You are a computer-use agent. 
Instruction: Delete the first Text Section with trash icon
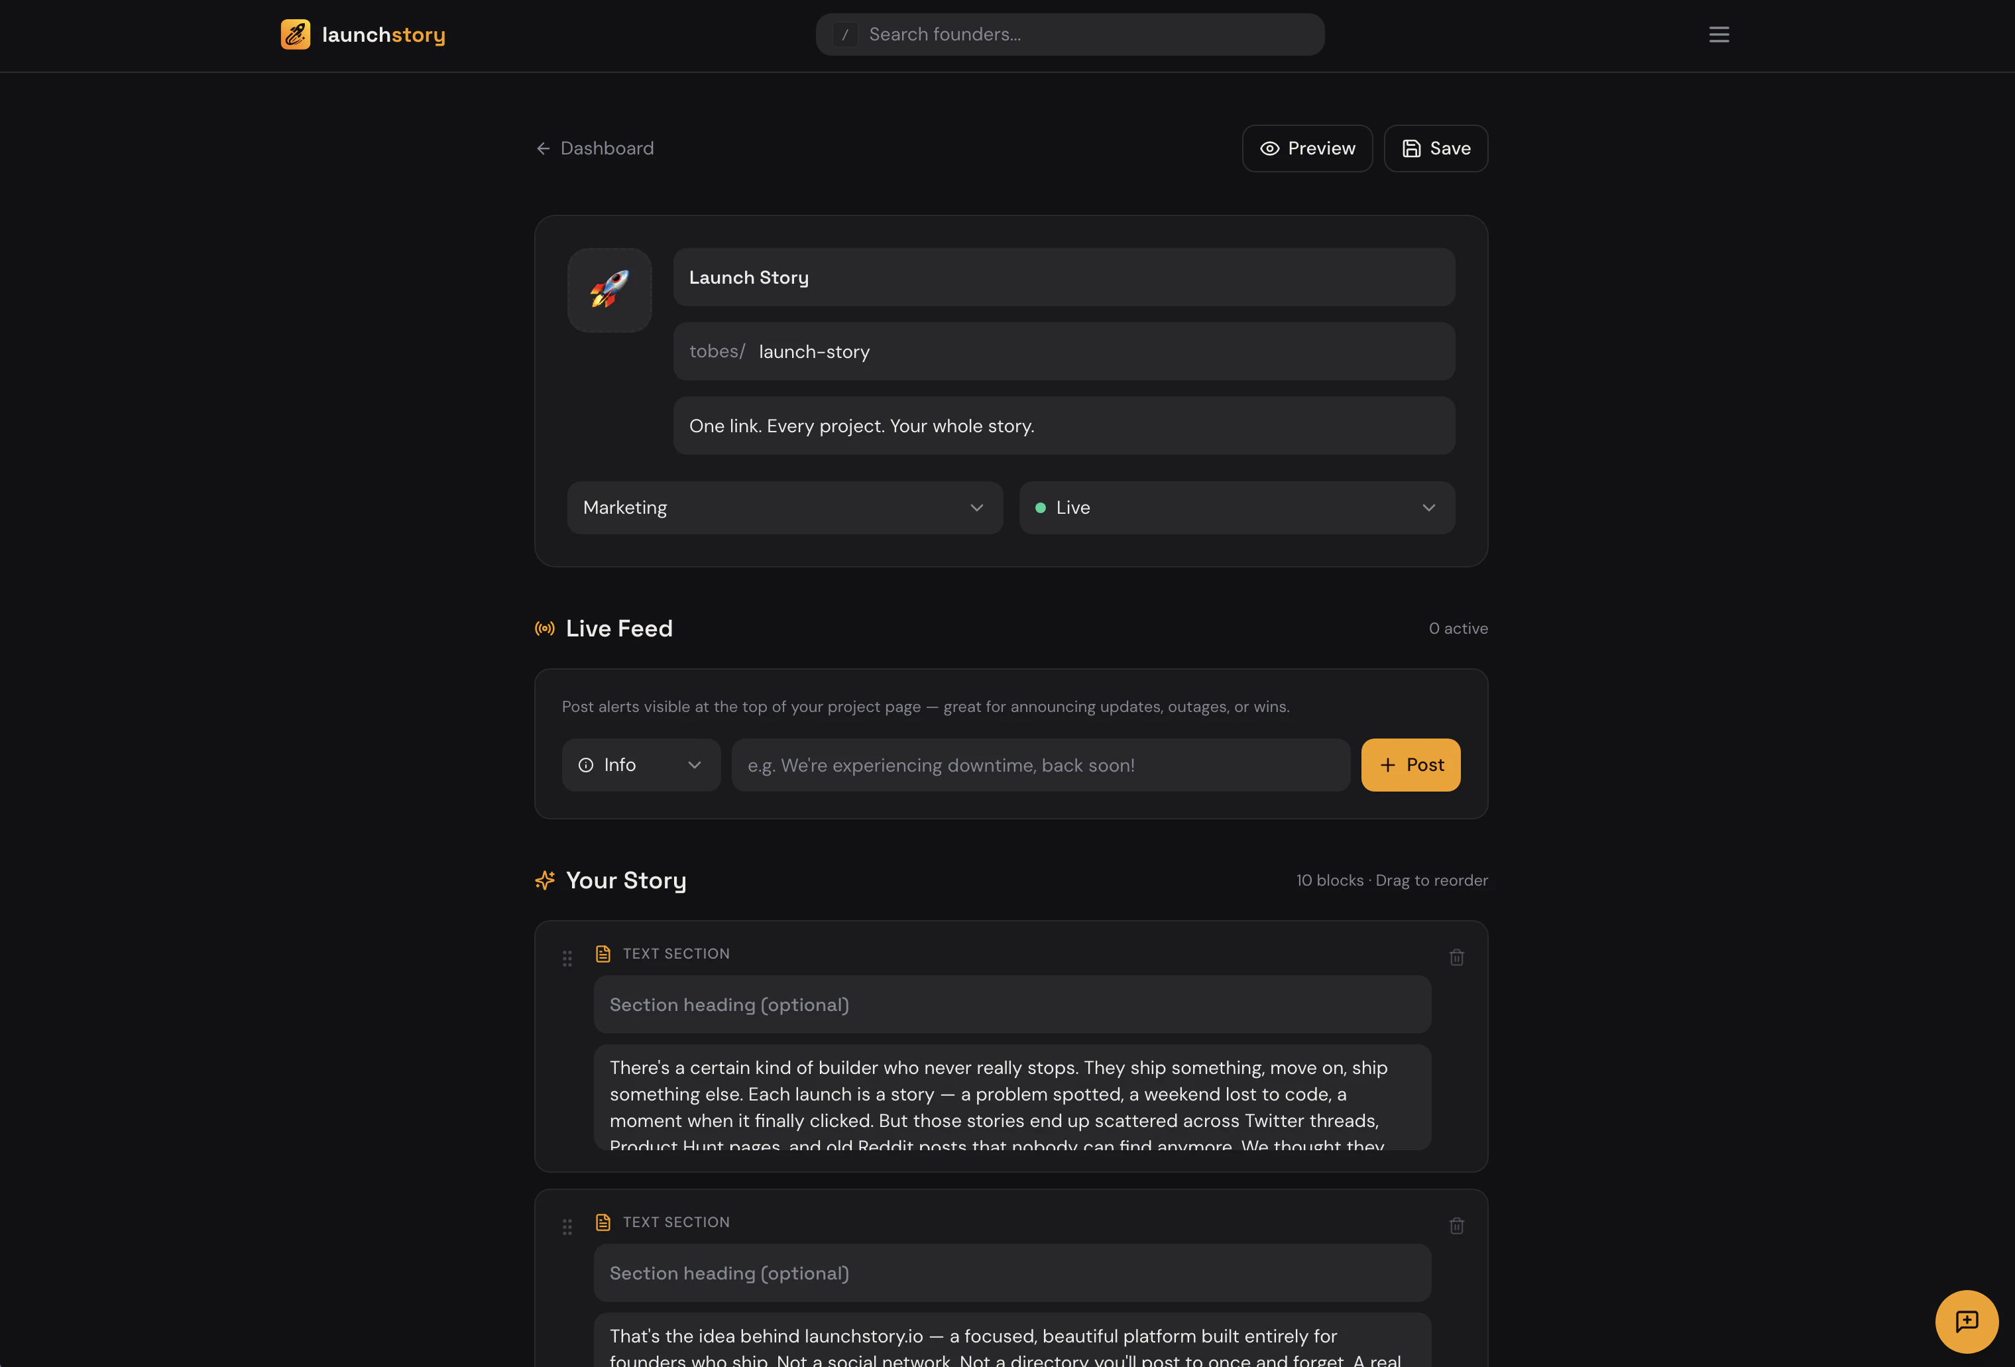click(1457, 957)
